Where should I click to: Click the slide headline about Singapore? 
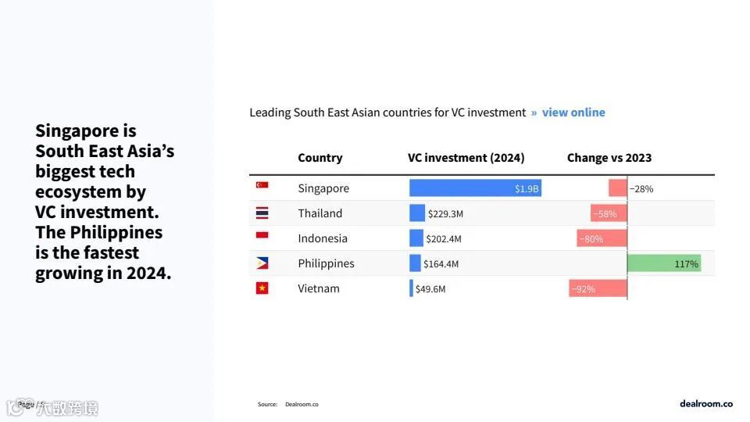click(104, 202)
